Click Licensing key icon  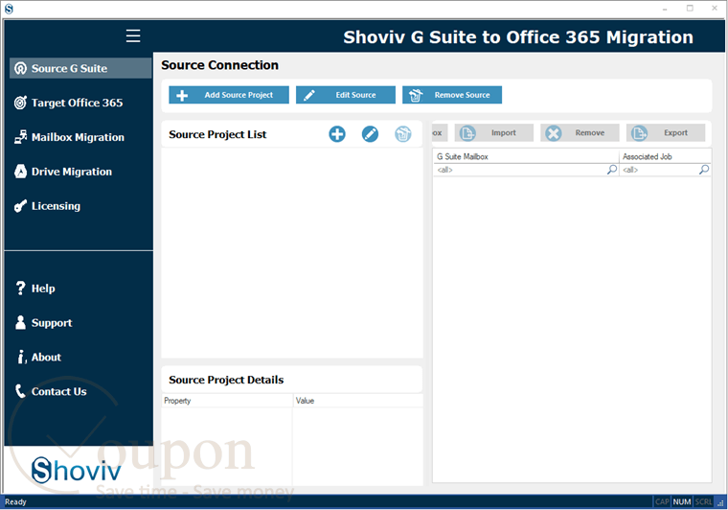[x=20, y=206]
